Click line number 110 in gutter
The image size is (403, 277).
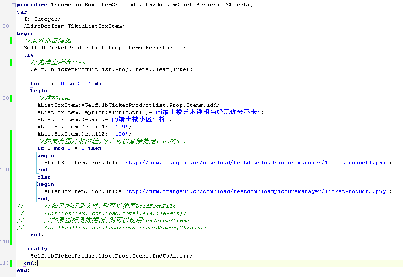click(5, 242)
